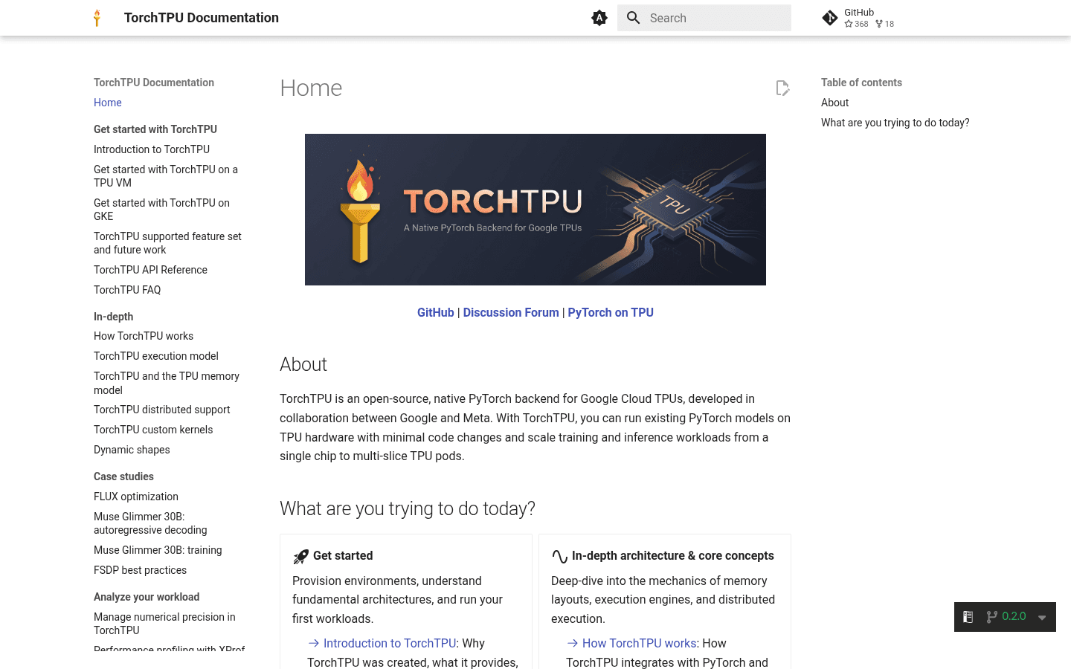Toggle the light/dark theme switch
Screen dimensions: 1071x669
tap(599, 18)
